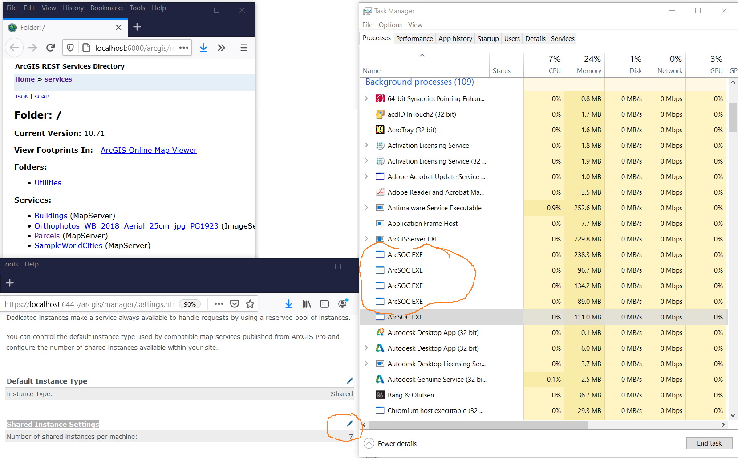Click the Firefox back arrow in REST Services window

click(x=14, y=48)
